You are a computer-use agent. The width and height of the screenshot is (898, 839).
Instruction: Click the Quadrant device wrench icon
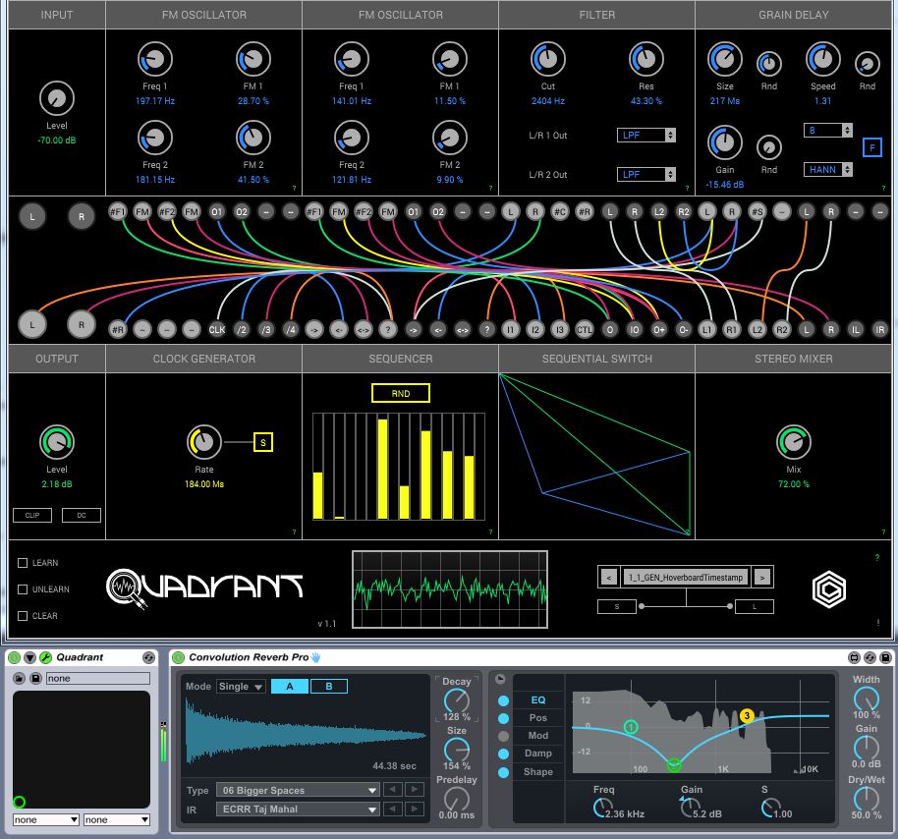pyautogui.click(x=45, y=657)
